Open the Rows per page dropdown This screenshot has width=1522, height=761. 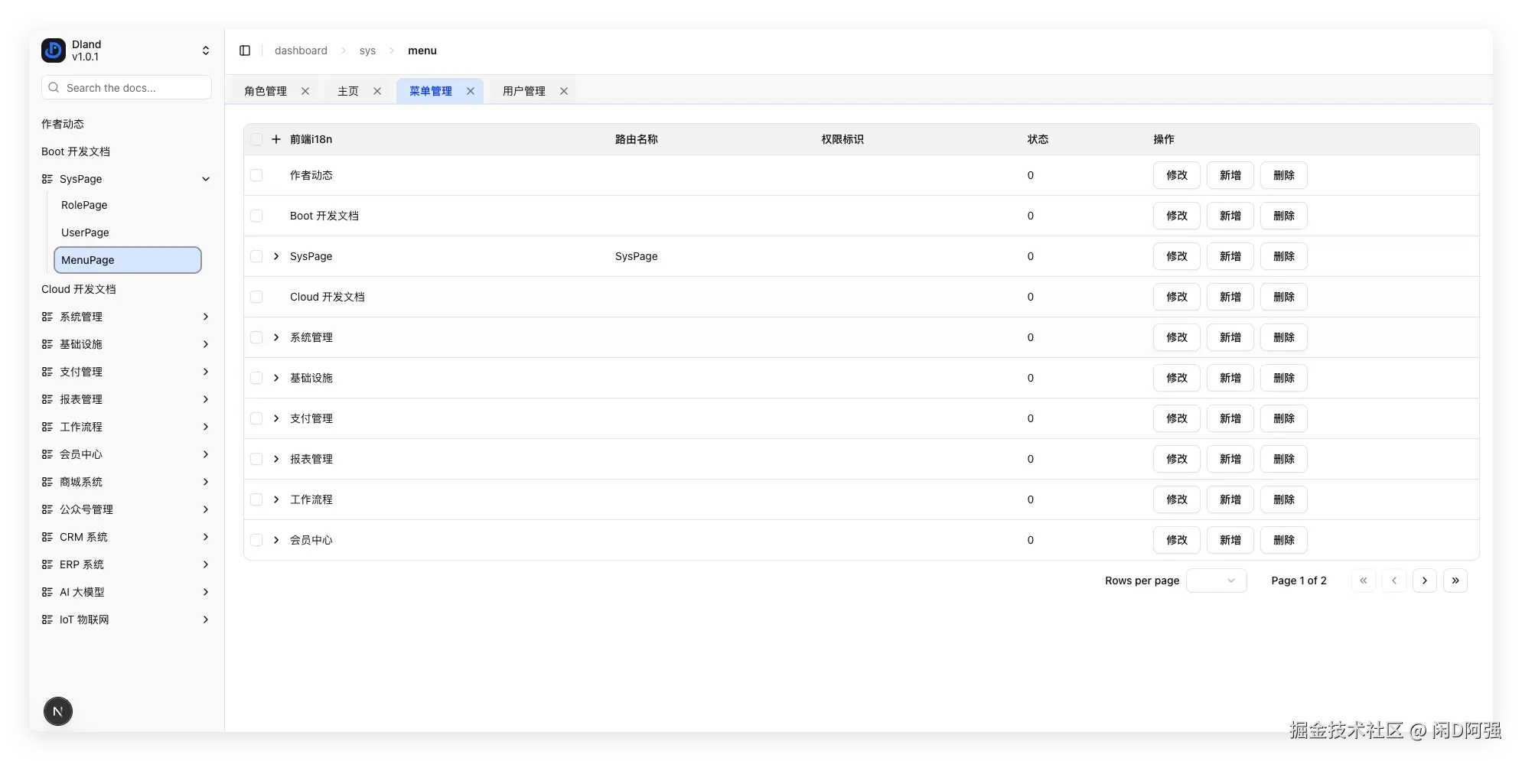coord(1216,581)
